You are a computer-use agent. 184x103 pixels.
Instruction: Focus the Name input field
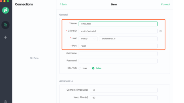click(x=118, y=24)
